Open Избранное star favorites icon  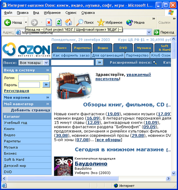pos(101,22)
